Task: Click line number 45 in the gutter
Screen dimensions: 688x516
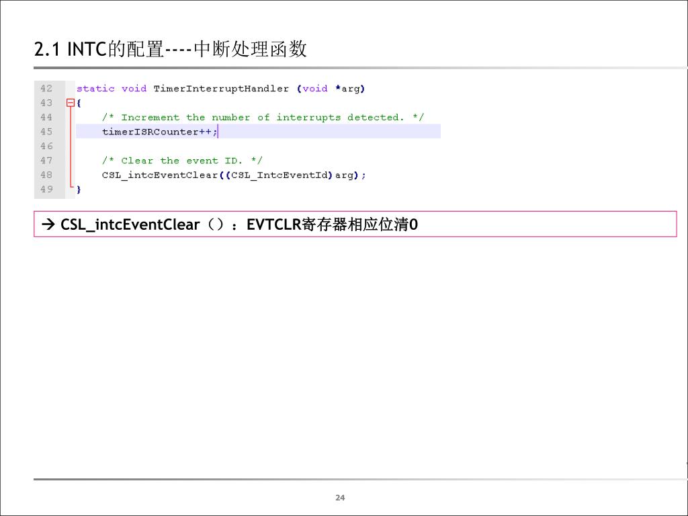Action: [46, 132]
